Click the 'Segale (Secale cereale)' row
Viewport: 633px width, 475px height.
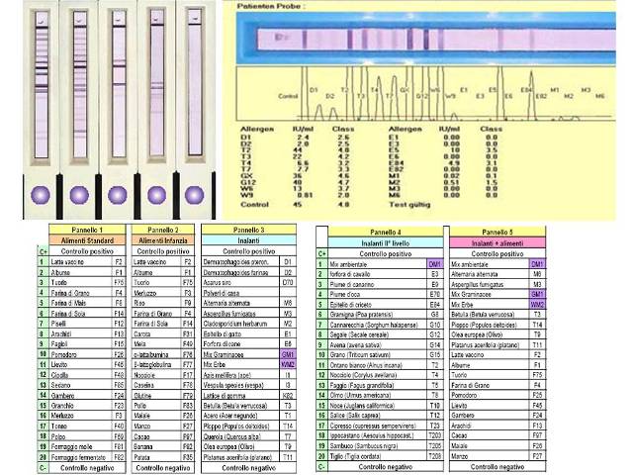386,334
